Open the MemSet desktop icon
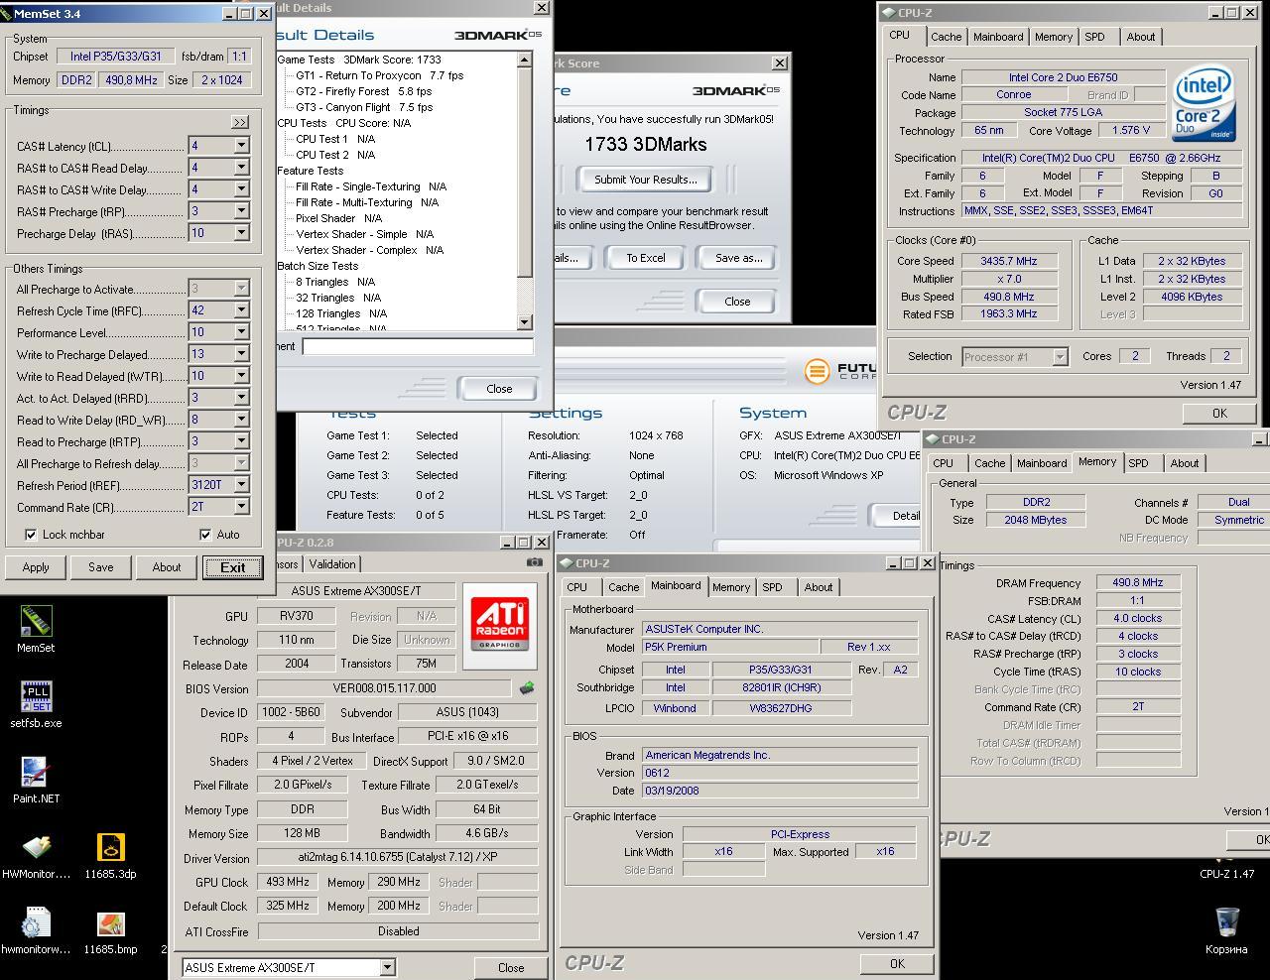1270x980 pixels. click(36, 622)
